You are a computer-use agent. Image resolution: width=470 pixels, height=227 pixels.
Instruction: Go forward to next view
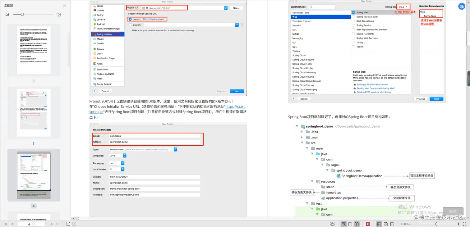click(x=75, y=224)
